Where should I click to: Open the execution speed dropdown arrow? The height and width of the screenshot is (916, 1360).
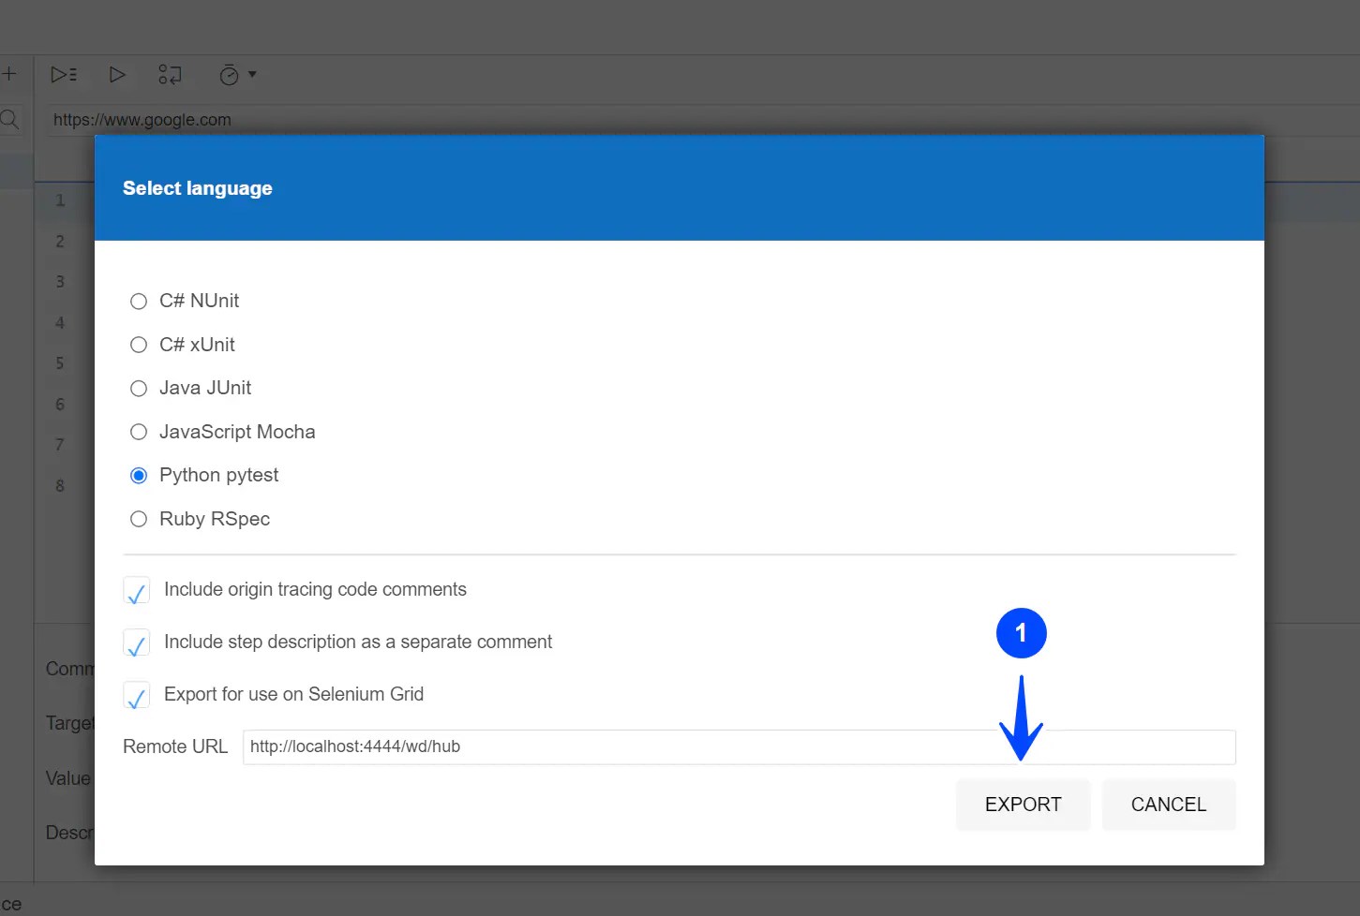pyautogui.click(x=251, y=75)
